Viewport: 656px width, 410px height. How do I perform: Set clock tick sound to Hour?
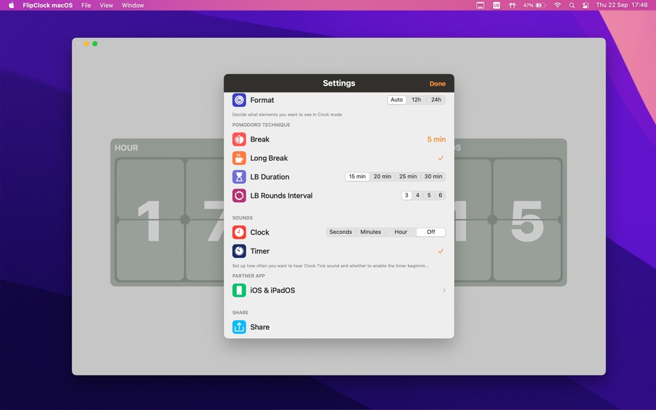coord(401,232)
